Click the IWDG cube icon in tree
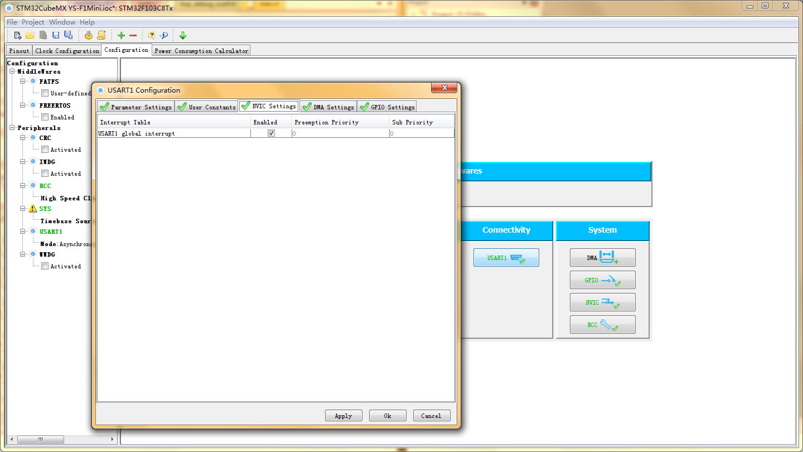This screenshot has width=803, height=452. pyautogui.click(x=33, y=162)
